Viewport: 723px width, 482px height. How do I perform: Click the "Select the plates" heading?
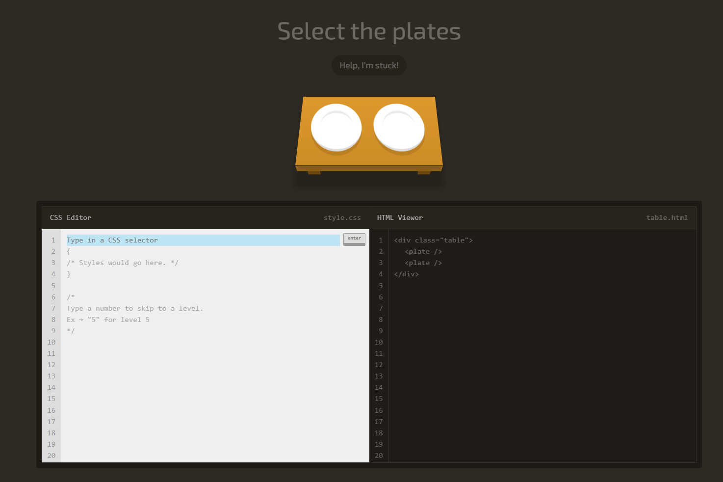tap(369, 31)
